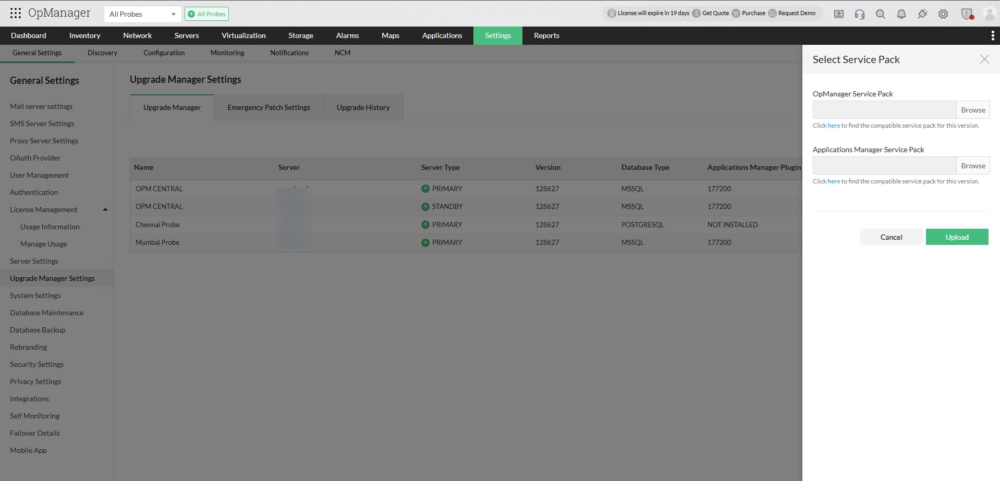Open the Virtualization menu
The width and height of the screenshot is (1000, 481).
click(x=243, y=35)
